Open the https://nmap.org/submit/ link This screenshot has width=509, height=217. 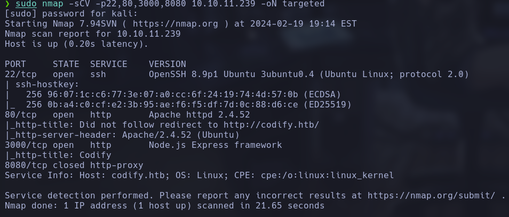(433, 195)
